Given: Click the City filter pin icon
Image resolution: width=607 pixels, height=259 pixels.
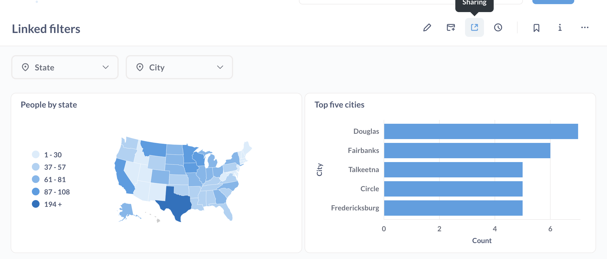Looking at the screenshot, I should point(140,67).
